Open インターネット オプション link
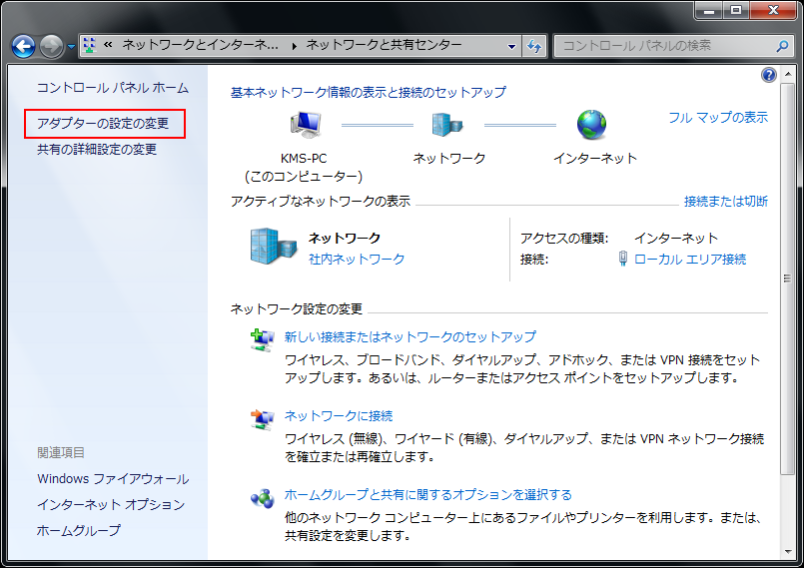 coord(111,504)
